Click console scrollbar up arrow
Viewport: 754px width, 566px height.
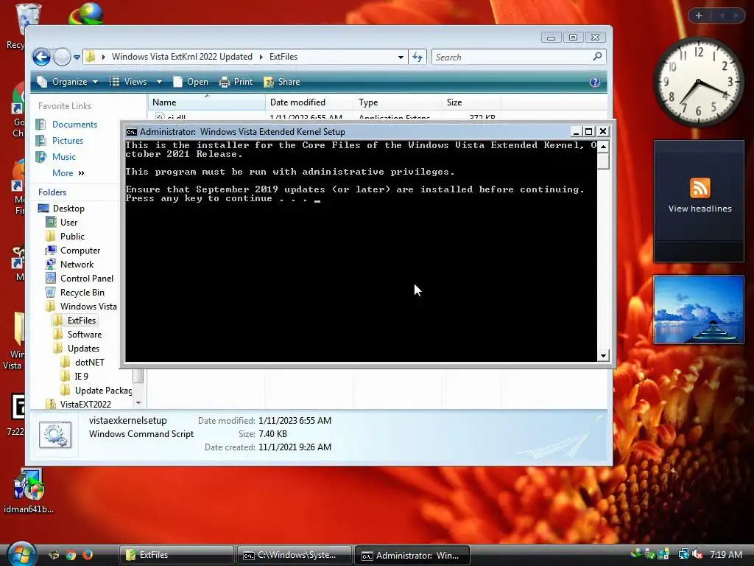603,146
